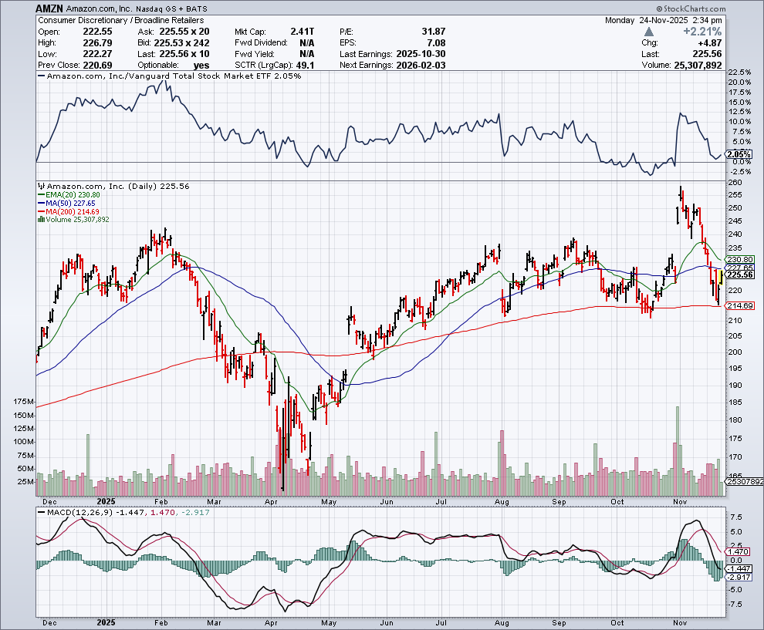
Task: Click the 214.69 MA(200) price axis label
Action: tap(739, 306)
